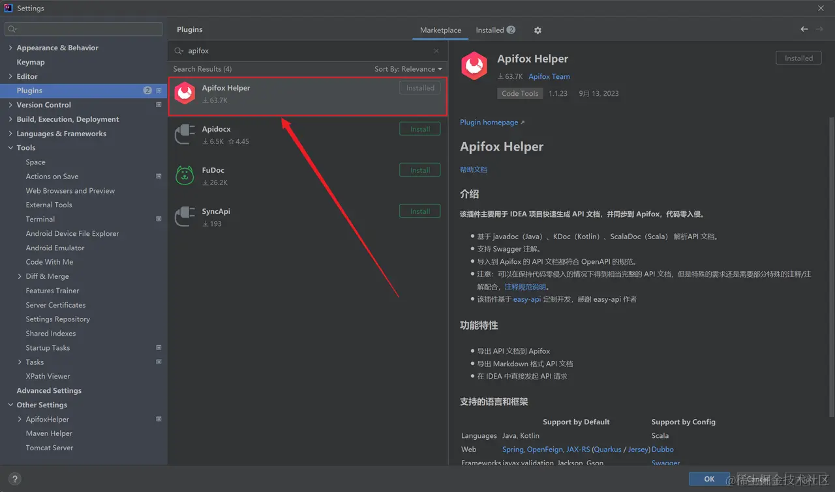
Task: Click the magnifier in the settings search field
Action: tap(12, 29)
